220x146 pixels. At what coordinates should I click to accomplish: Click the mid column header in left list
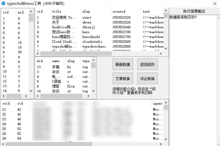point(22,12)
